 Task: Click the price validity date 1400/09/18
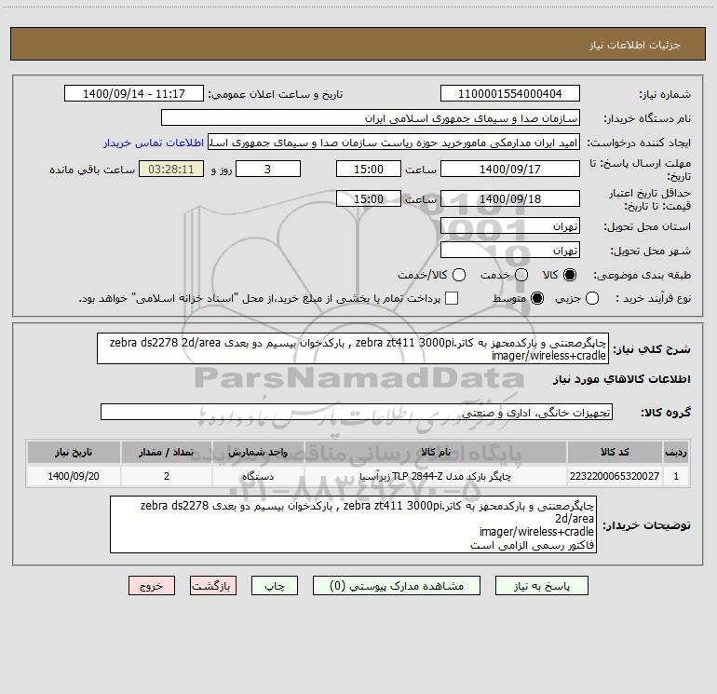tap(510, 198)
